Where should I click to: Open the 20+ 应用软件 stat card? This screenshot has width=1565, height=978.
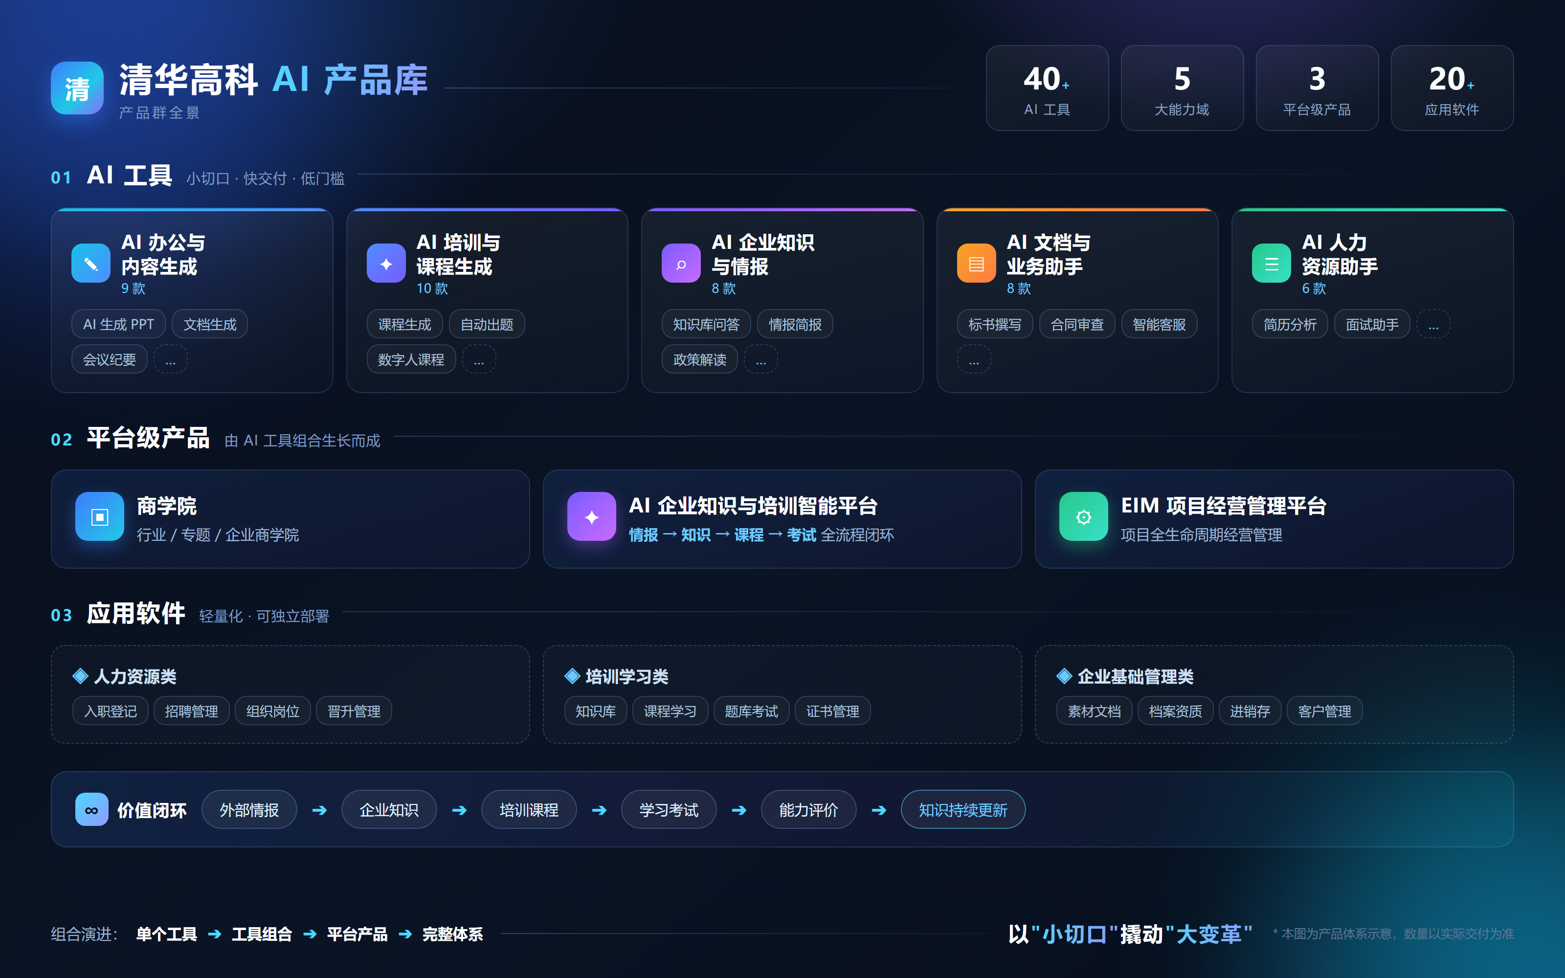pos(1452,88)
